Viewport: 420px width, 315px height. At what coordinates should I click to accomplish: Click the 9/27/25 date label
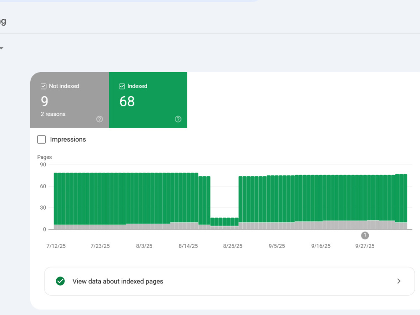pyautogui.click(x=365, y=246)
